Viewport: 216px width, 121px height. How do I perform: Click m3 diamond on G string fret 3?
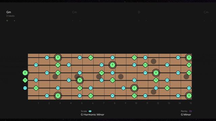tap(58, 73)
